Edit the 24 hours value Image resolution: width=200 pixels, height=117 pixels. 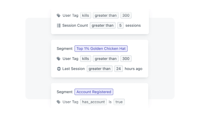click(118, 69)
